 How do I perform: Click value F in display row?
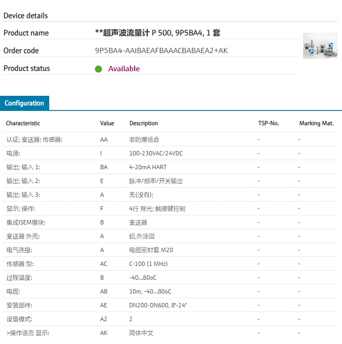[101, 208]
